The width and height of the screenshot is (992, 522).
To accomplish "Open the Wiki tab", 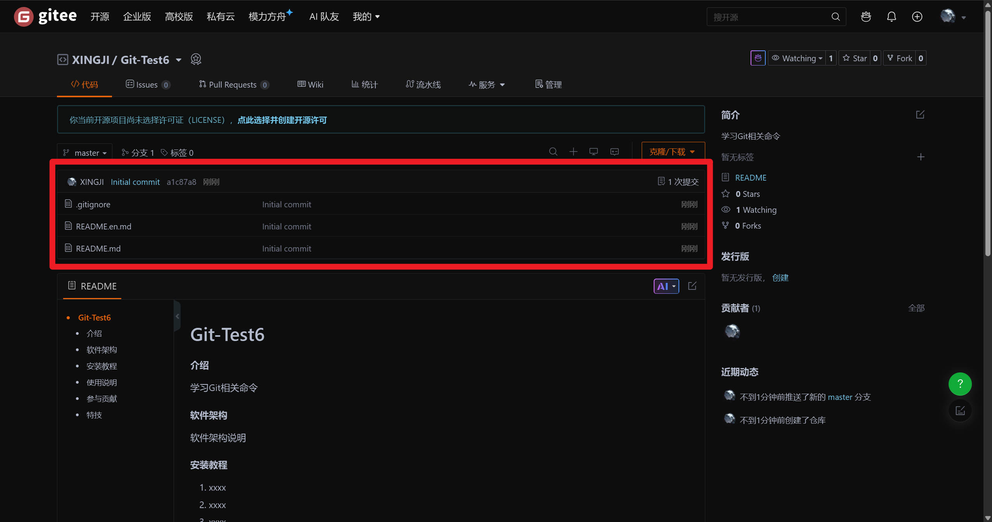I will (310, 84).
